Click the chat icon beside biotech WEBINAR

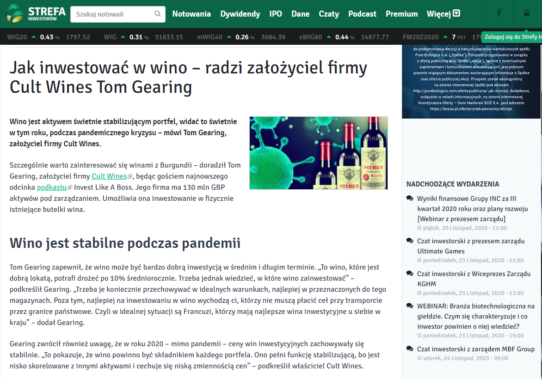pyautogui.click(x=410, y=306)
